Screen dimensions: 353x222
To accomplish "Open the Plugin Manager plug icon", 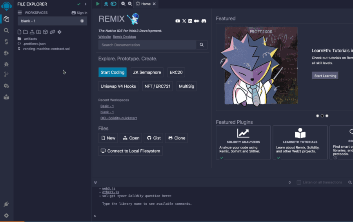I will pyautogui.click(x=6, y=204).
